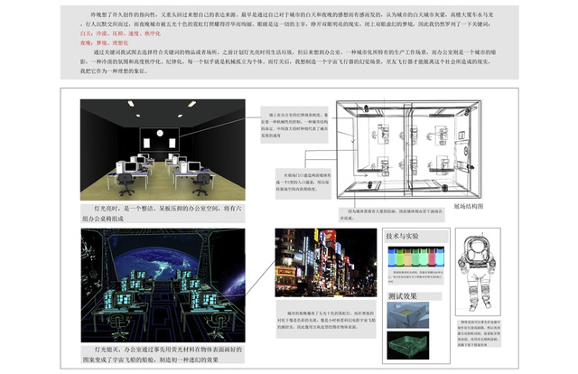This screenshot has width=578, height=374.
Task: Click the glowing spaceship cockpit render
Action: 163,285
